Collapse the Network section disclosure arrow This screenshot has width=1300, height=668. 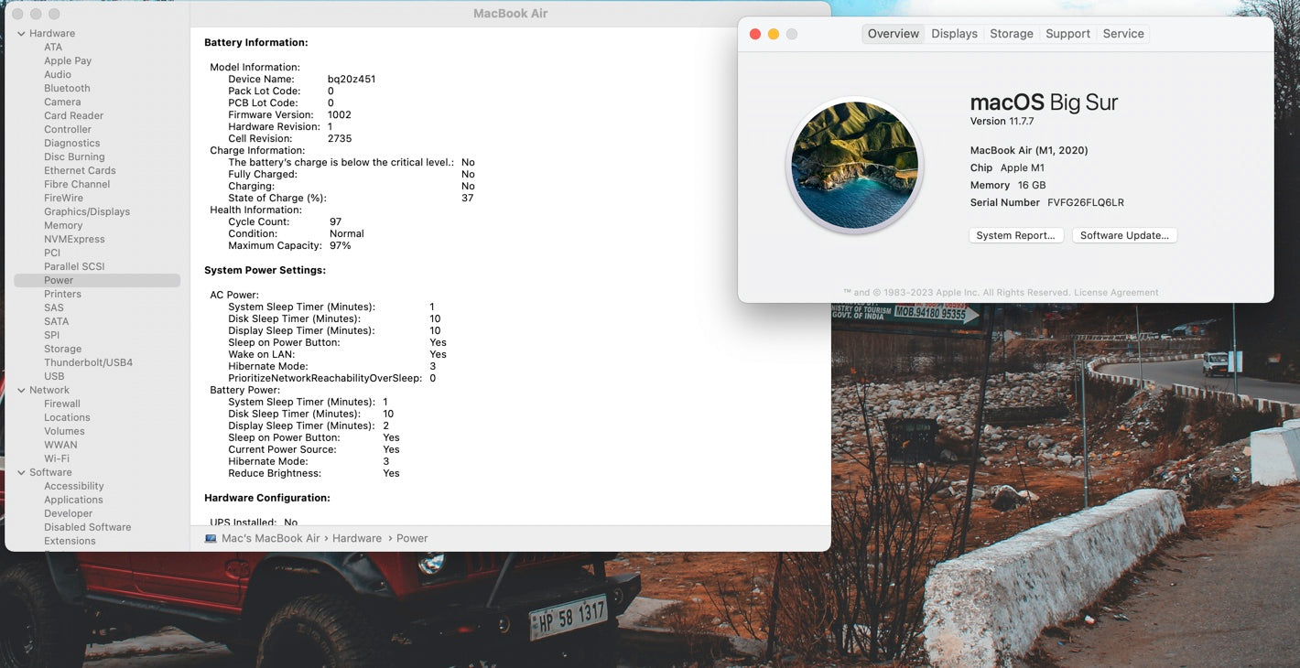point(21,391)
